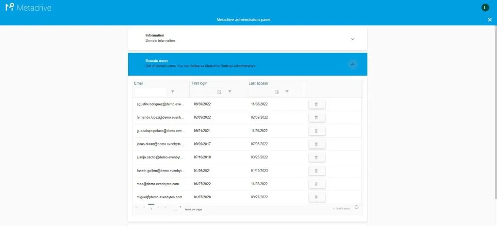Click the page vertical scrollbar
497x226 pixels.
point(496,112)
